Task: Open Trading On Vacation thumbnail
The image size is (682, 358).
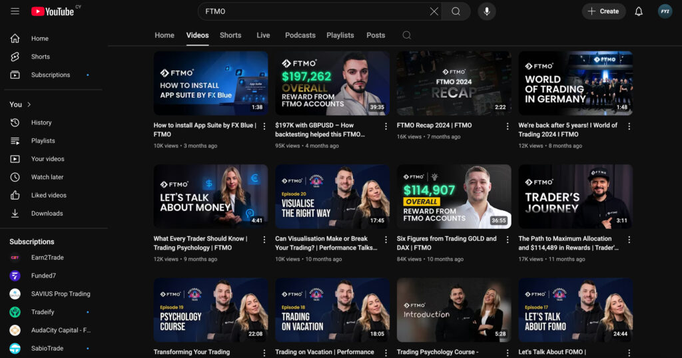Action: point(332,310)
